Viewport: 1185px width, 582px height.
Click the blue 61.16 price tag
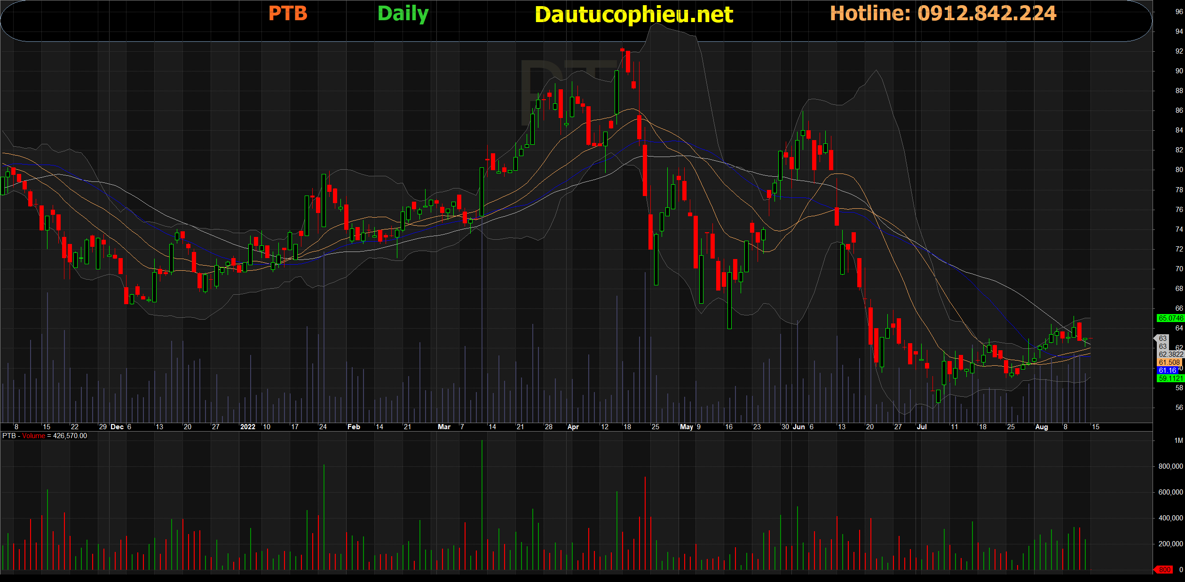(1167, 370)
